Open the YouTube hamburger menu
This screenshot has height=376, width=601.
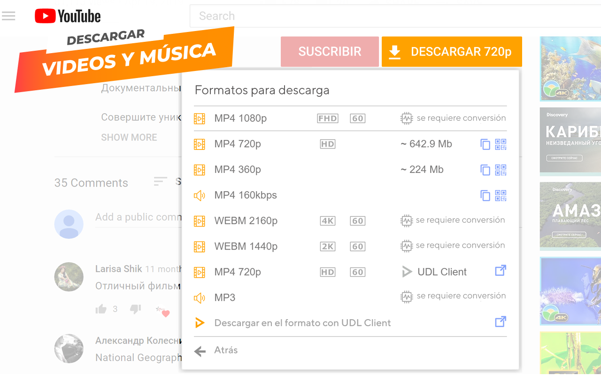pyautogui.click(x=8, y=16)
